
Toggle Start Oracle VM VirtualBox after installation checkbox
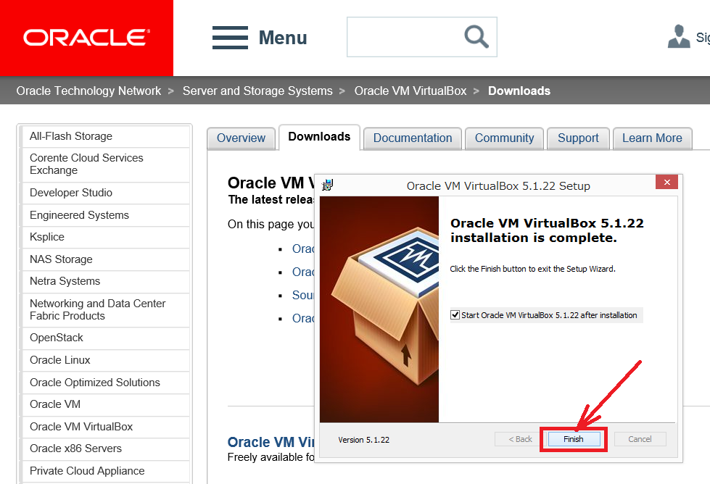pyautogui.click(x=455, y=315)
